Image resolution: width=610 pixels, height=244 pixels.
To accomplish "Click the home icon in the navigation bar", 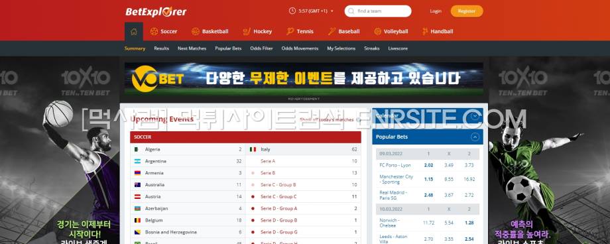I will point(134,32).
